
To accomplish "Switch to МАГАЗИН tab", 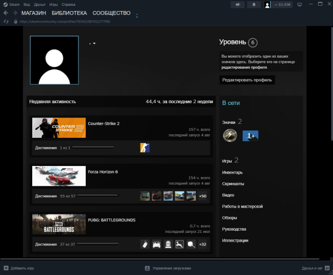I will (33, 13).
